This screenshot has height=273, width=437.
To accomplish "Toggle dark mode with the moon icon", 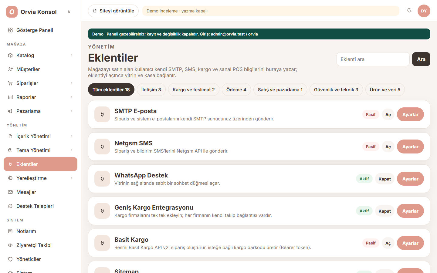I will (409, 11).
